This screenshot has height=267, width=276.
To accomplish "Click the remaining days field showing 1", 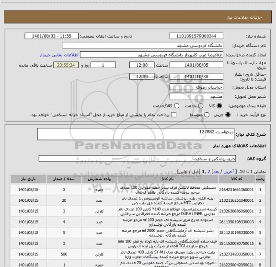I will (103, 65).
